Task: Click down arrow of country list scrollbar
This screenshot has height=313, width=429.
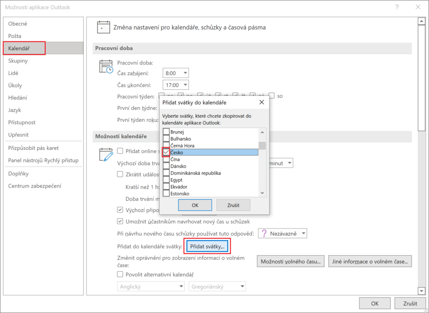Action: (262, 193)
